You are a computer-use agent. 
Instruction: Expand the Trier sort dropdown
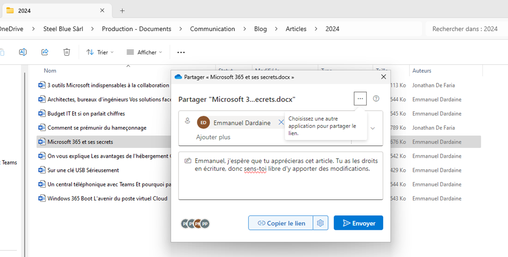tap(100, 52)
